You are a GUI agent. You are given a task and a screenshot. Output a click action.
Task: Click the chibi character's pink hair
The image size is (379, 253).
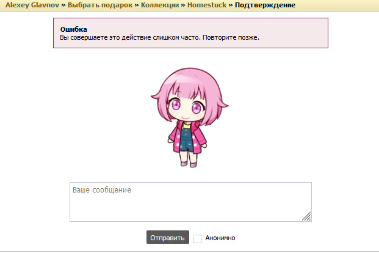[189, 82]
